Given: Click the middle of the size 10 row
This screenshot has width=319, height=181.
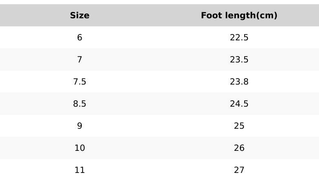Looking at the screenshot, I should point(159,148).
